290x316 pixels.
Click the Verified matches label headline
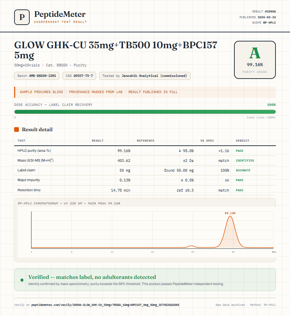pos(92,277)
